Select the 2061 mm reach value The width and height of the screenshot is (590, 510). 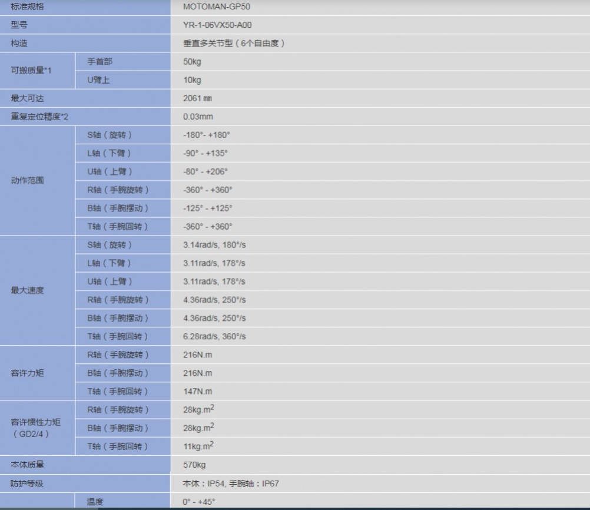click(197, 98)
